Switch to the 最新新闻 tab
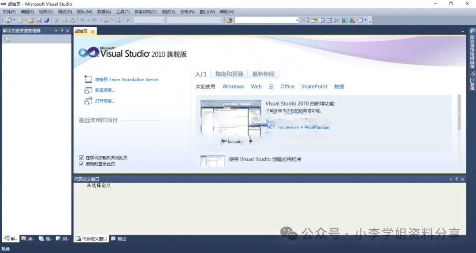This screenshot has width=476, height=253. pyautogui.click(x=263, y=74)
